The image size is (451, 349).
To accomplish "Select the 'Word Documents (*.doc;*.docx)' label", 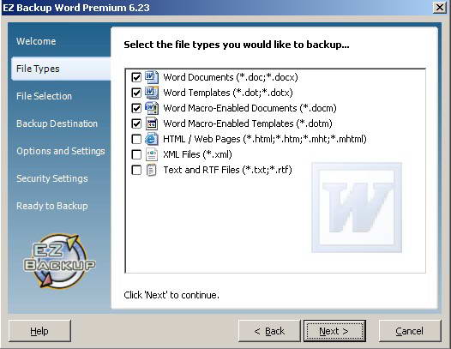I will [231, 77].
